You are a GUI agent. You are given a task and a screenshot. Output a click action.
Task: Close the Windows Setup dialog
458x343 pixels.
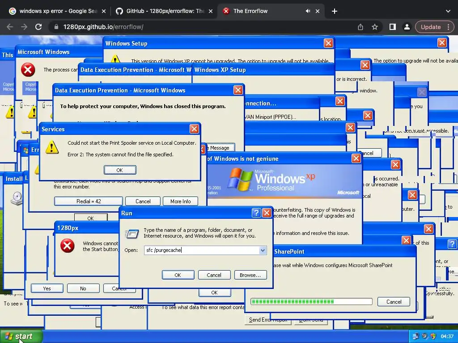(x=328, y=43)
